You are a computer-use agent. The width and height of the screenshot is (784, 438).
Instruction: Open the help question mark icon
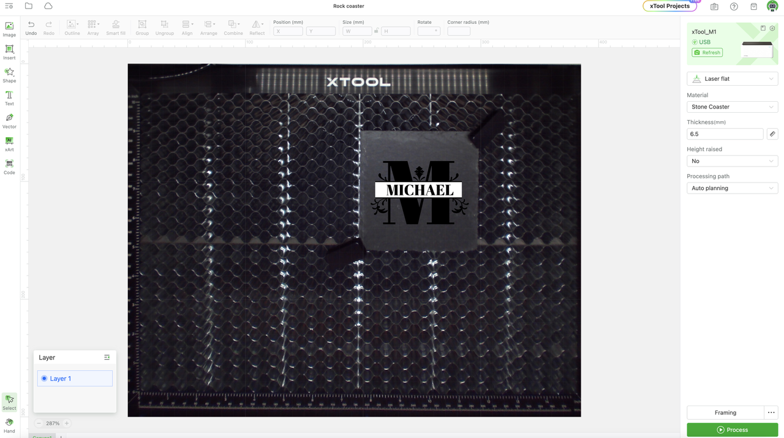734,6
